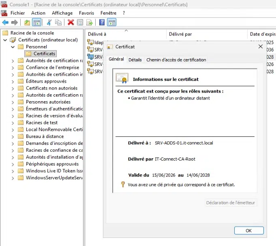Select Demandes d'inscription de certificat folder
276x246 pixels.
pyautogui.click(x=50, y=143)
